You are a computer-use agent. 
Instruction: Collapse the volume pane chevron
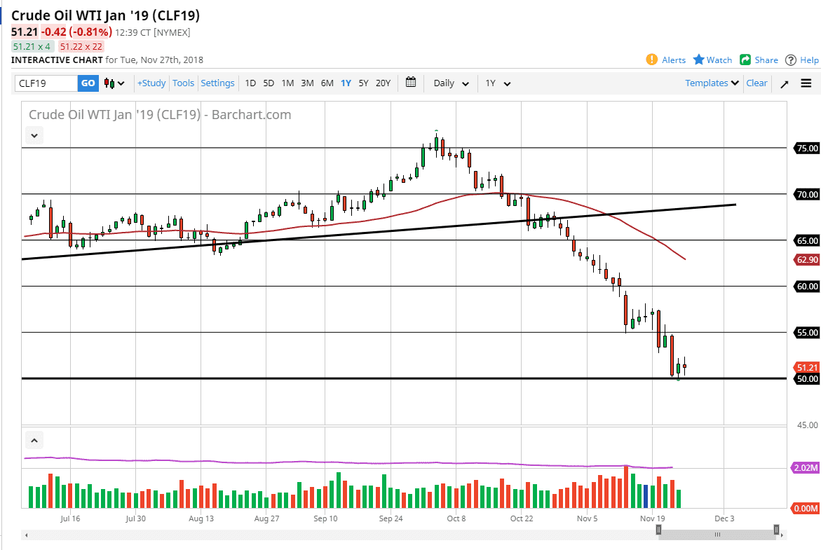[x=34, y=440]
